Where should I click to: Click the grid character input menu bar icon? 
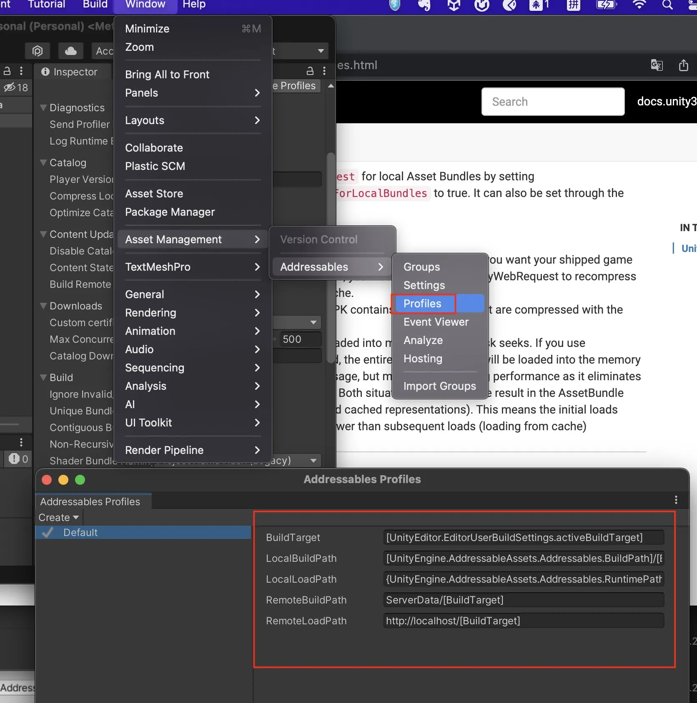click(x=574, y=5)
